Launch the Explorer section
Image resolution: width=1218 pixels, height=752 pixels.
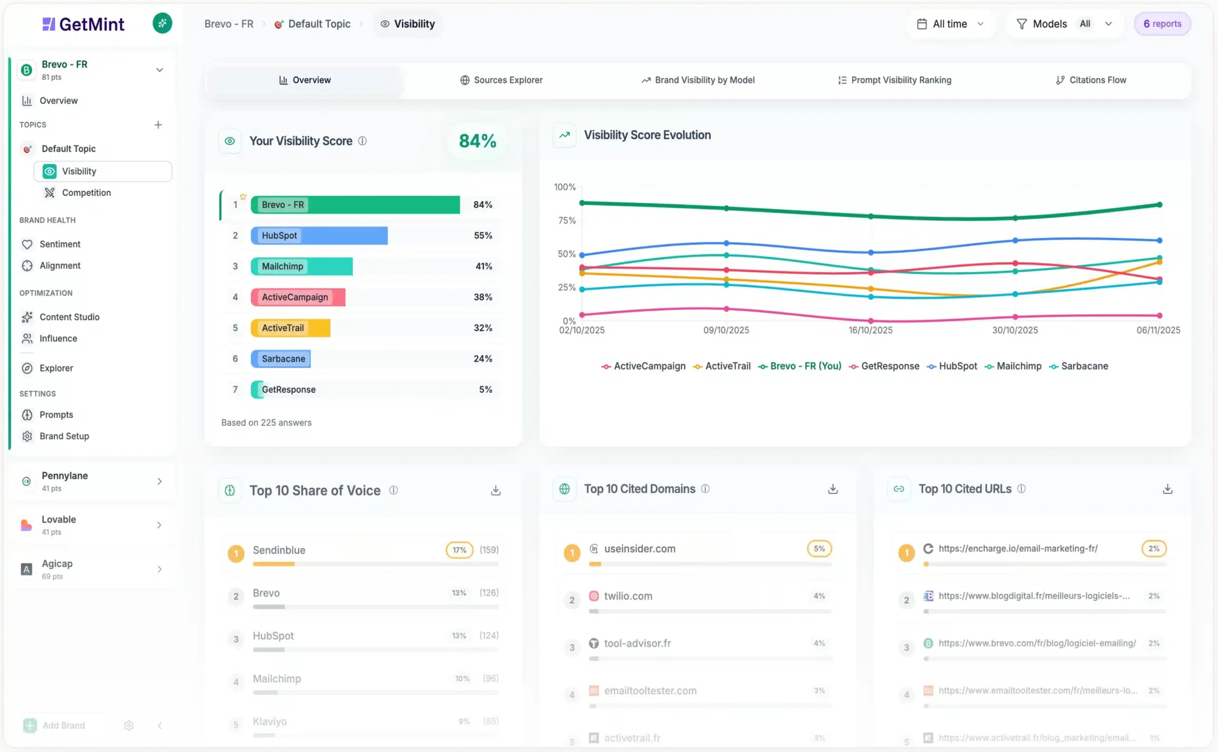[57, 368]
